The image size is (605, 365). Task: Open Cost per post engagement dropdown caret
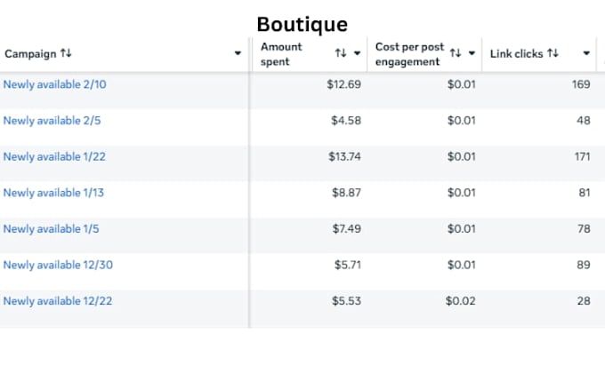(x=472, y=53)
